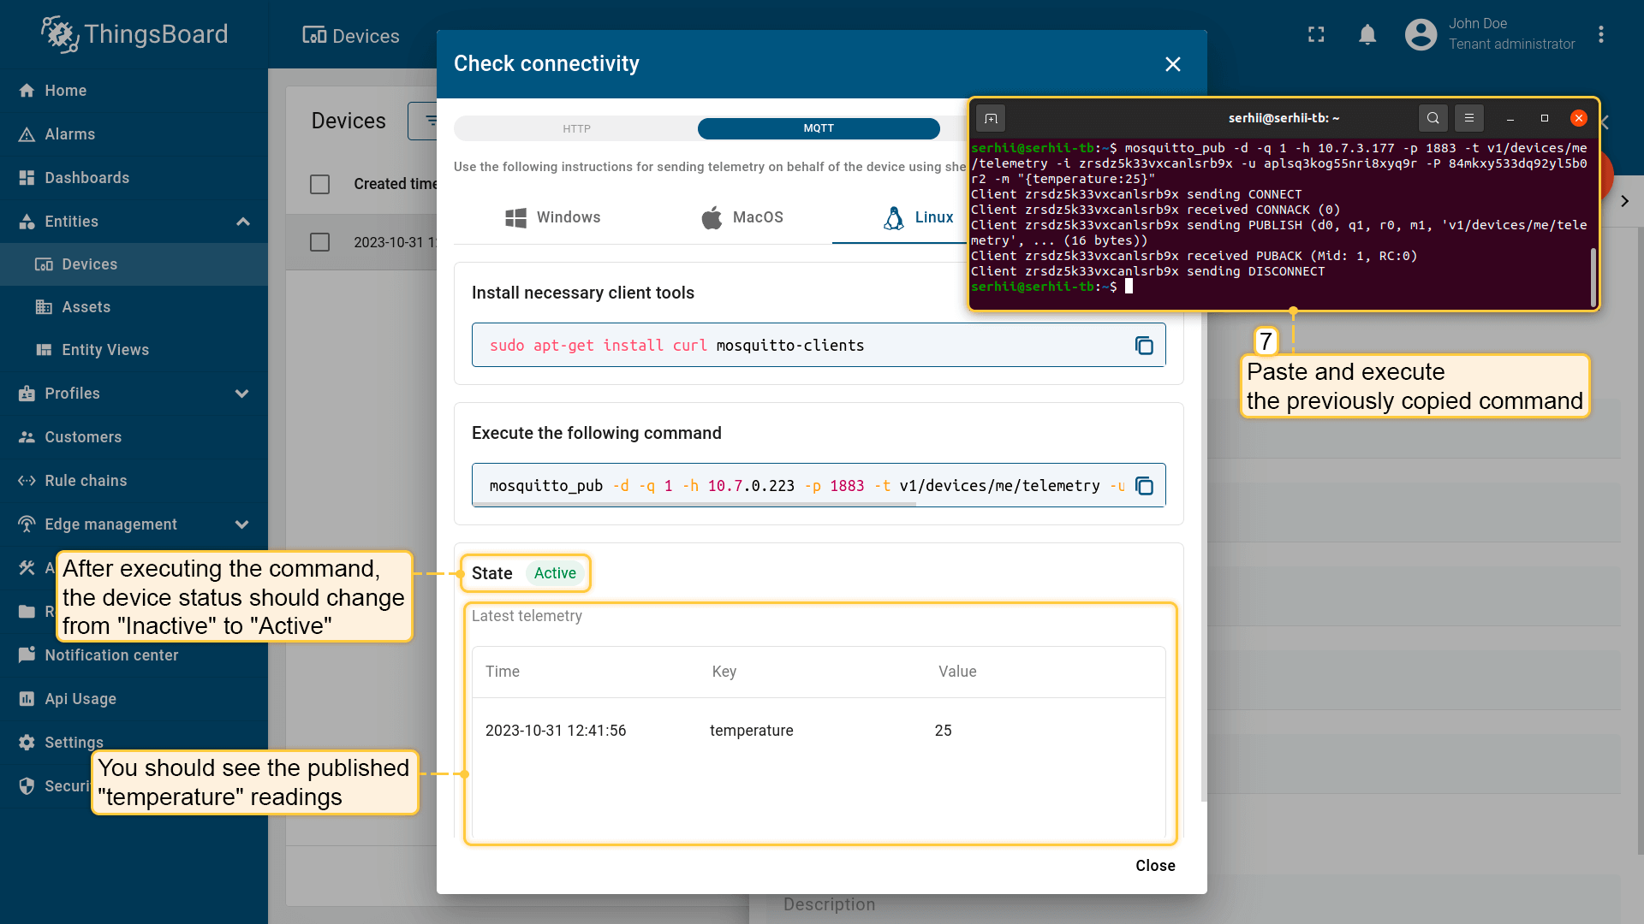This screenshot has height=924, width=1644.
Task: Expand Edge management section
Action: (242, 524)
